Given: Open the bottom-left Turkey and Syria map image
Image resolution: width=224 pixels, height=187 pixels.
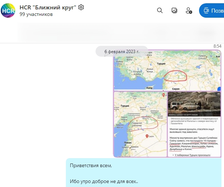Looking at the screenshot, I should (140, 124).
